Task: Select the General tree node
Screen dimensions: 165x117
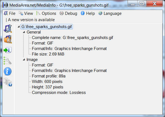Action: [x=34, y=32]
